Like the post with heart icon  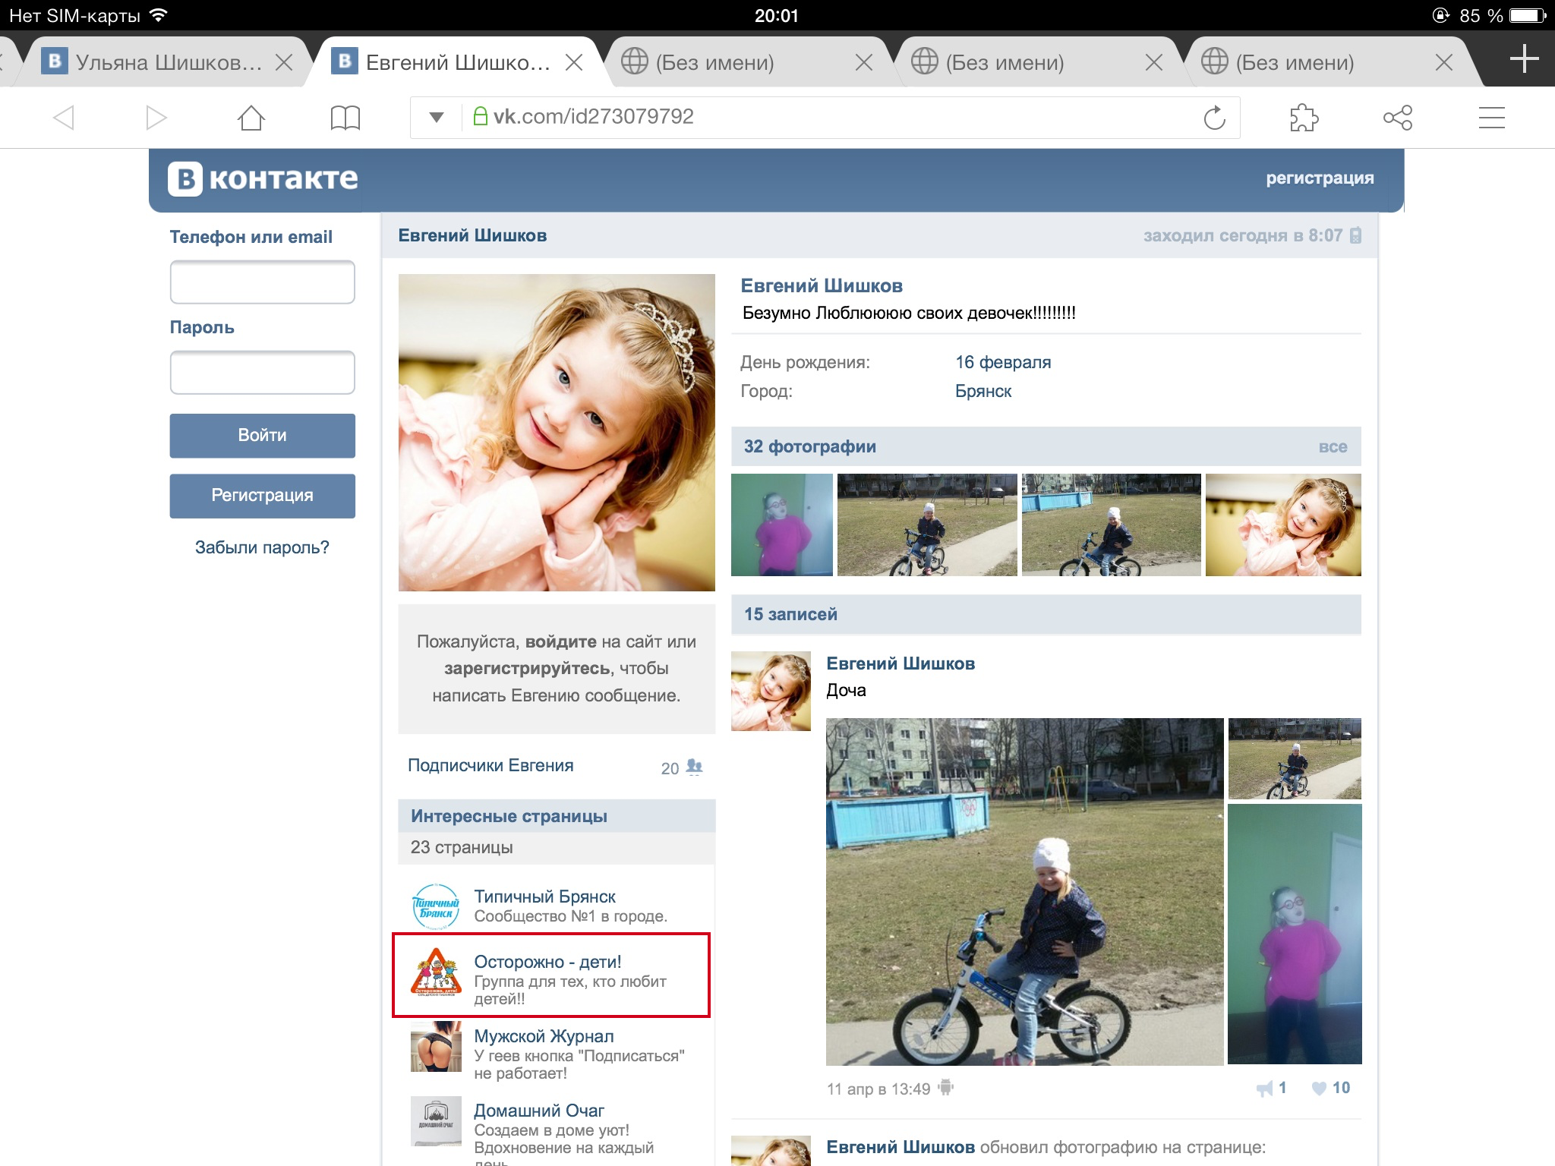pyautogui.click(x=1320, y=1088)
